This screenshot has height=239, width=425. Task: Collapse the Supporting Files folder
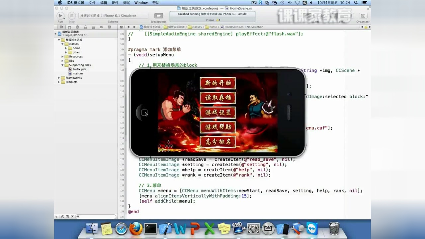[62, 65]
